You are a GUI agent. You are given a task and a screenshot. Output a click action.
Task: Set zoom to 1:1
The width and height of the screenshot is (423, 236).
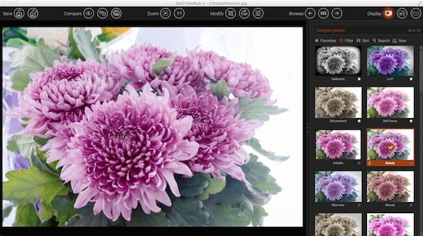[179, 13]
